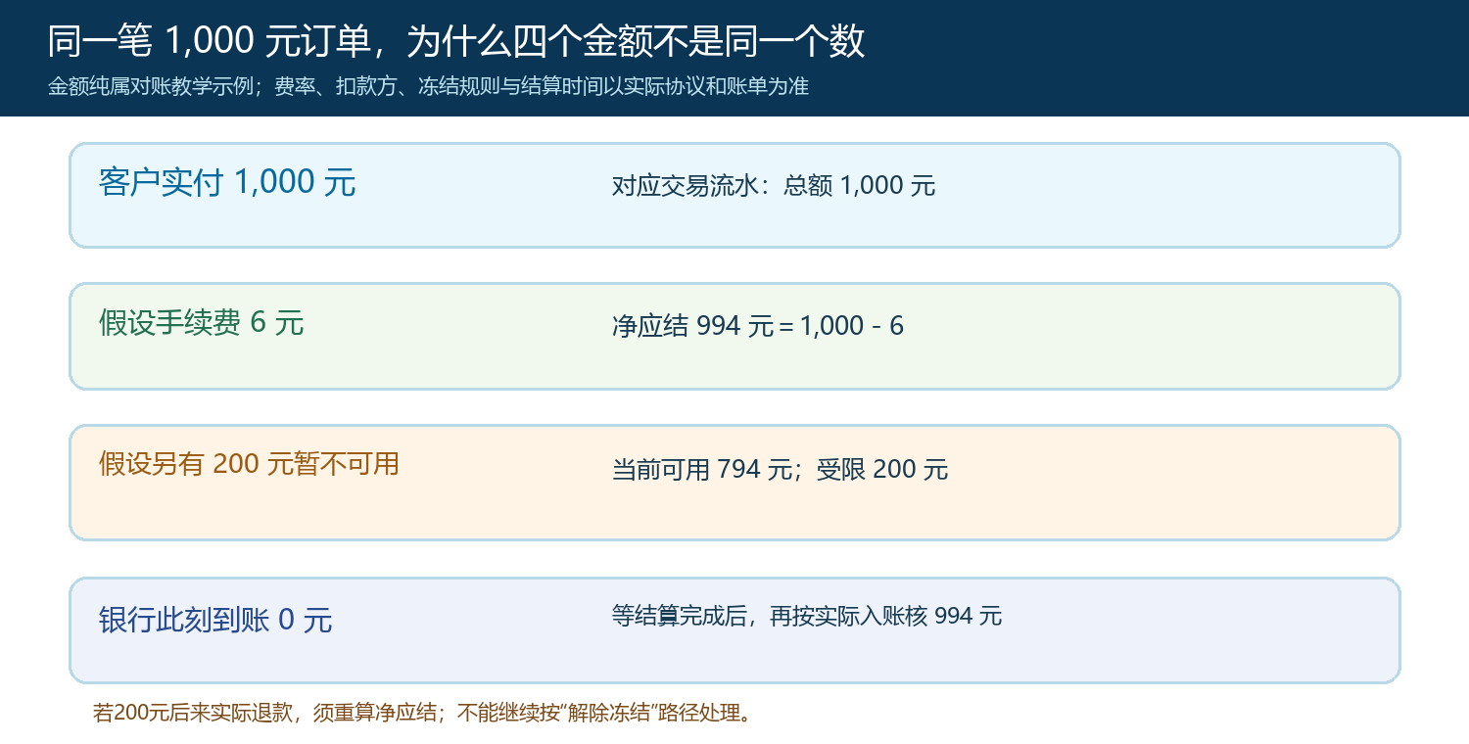Viewport: 1469px width, 744px height.
Task: Click the footnote about 200元 refund recalculation
Action: (x=425, y=713)
